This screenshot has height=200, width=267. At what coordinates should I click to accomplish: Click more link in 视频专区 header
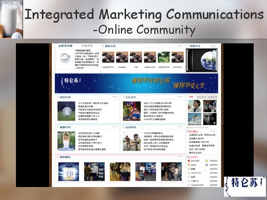tap(213, 46)
